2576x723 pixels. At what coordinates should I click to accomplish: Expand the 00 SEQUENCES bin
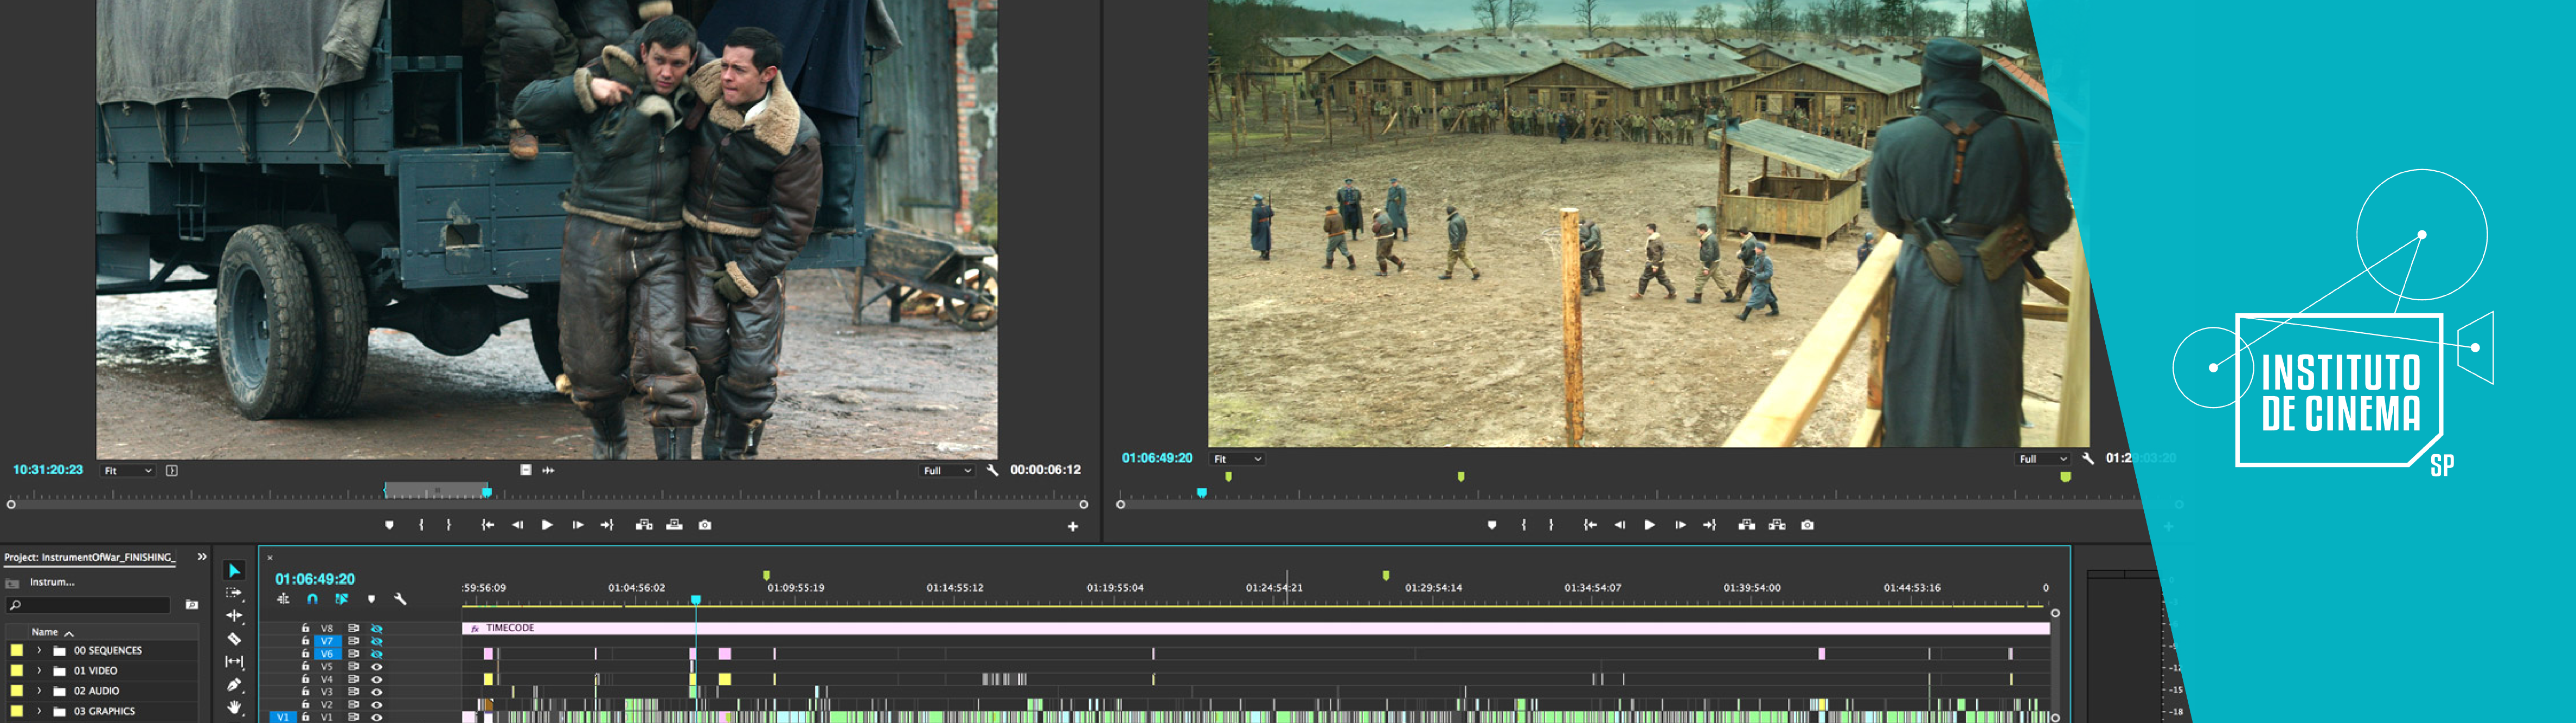click(39, 650)
